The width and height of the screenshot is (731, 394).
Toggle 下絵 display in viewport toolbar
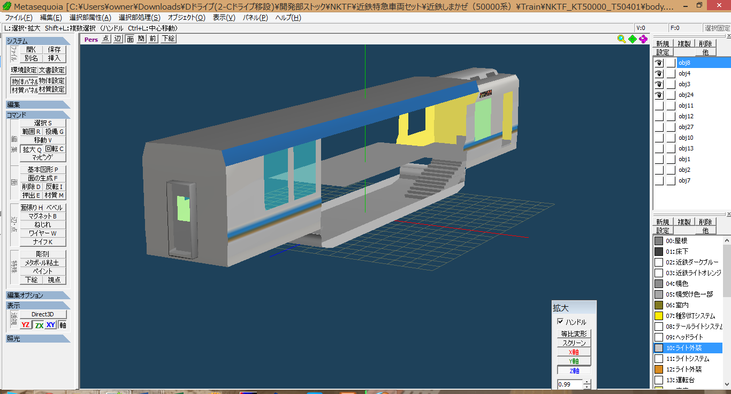tap(168, 39)
